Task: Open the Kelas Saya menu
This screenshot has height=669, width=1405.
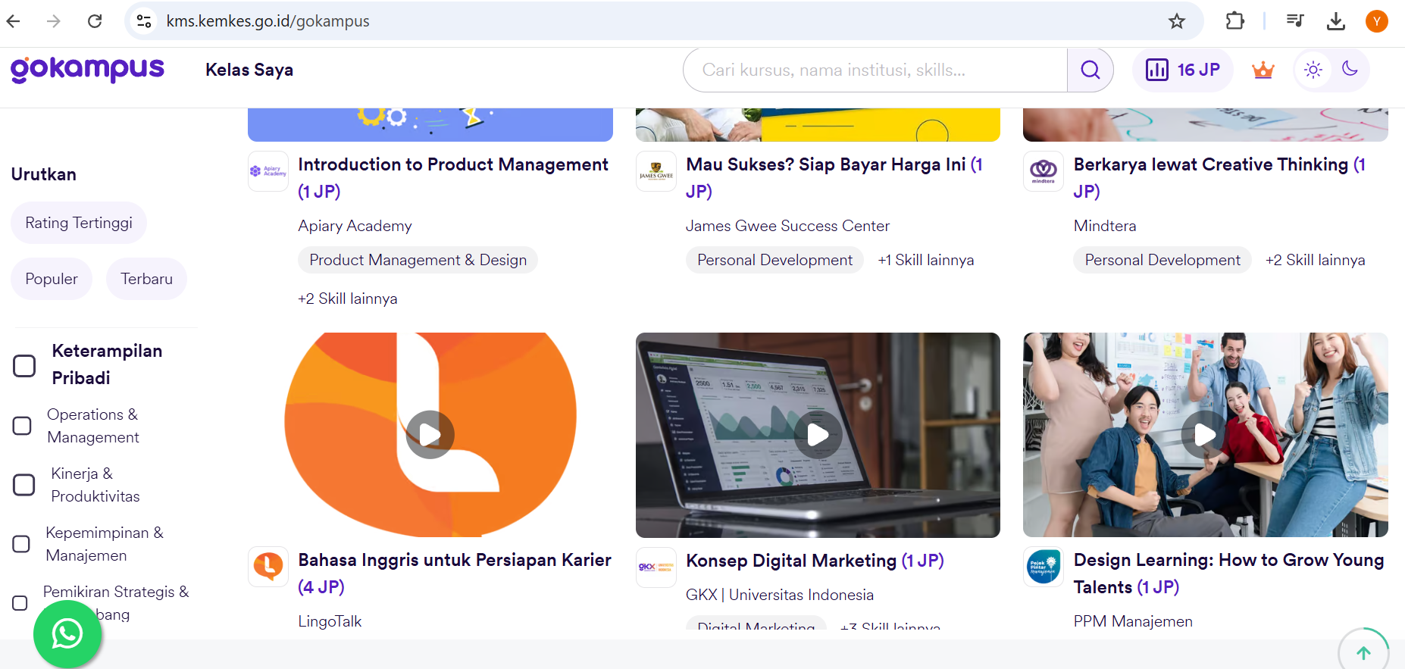Action: [249, 70]
